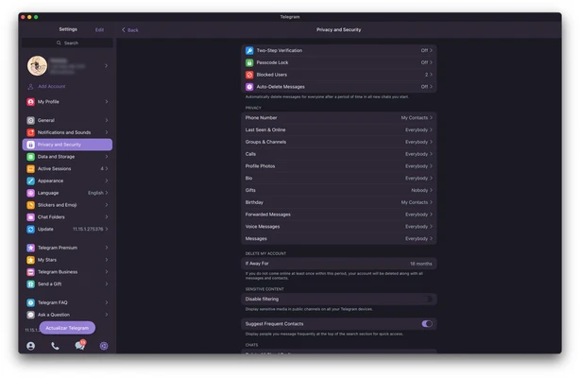The image size is (580, 378).
Task: Expand Gifts Nobody chevron
Action: click(x=432, y=190)
